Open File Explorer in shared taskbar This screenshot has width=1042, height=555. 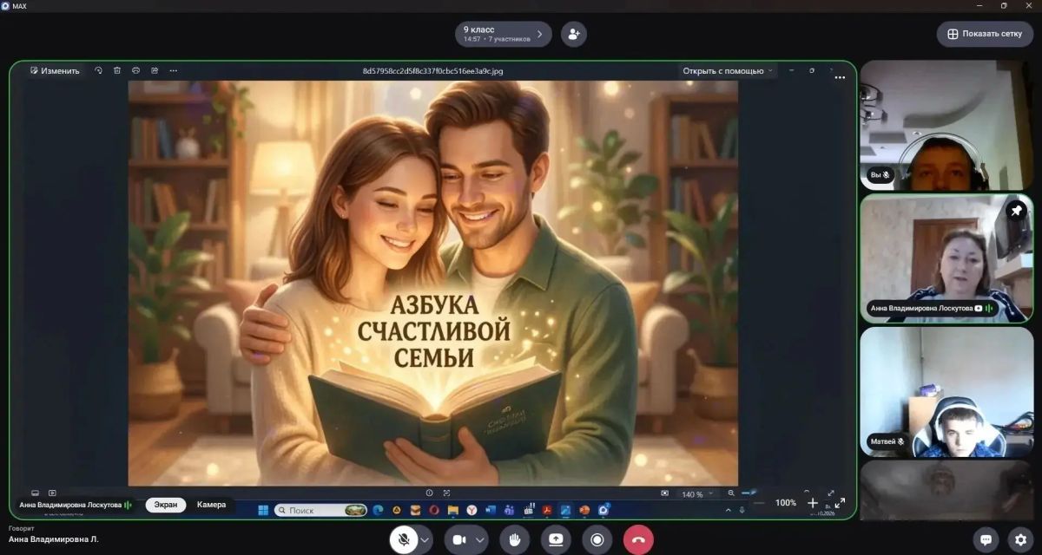tap(452, 510)
